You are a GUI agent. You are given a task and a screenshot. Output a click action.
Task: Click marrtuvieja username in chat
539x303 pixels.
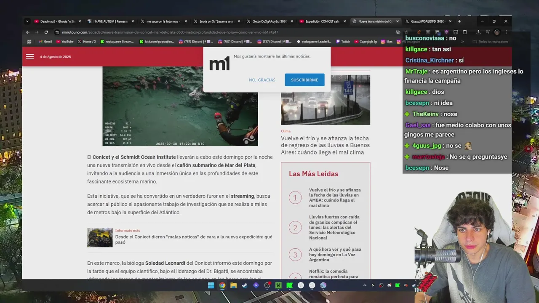428,157
